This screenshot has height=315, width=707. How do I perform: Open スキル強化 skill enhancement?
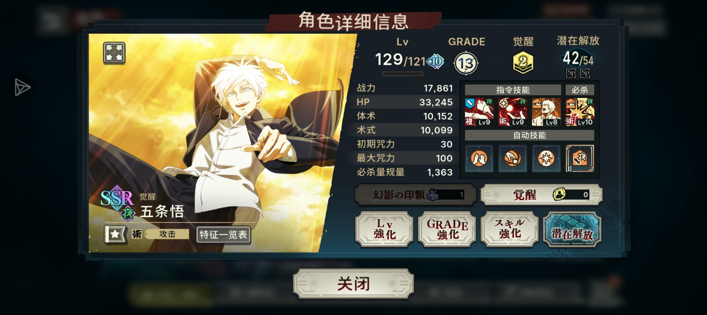coord(510,229)
